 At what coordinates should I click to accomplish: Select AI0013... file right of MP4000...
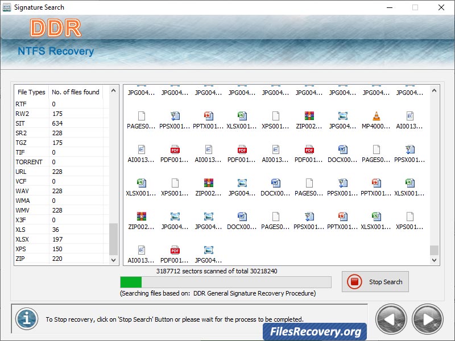click(x=409, y=120)
